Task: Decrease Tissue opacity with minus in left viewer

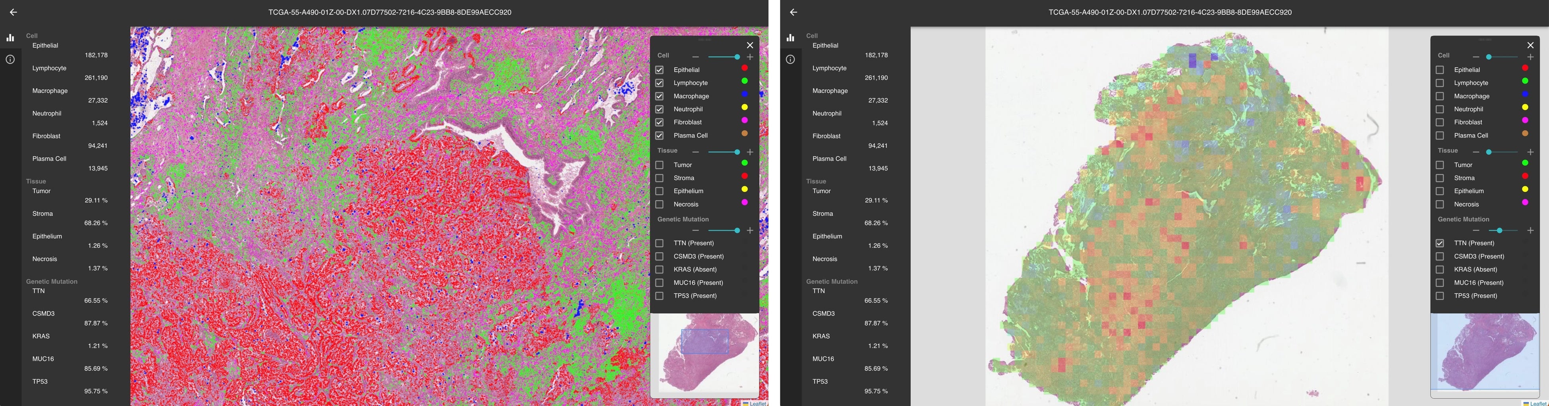Action: [x=696, y=152]
